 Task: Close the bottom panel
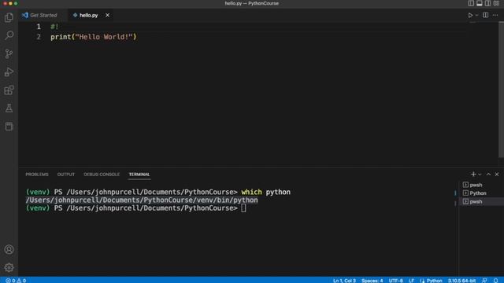click(497, 175)
